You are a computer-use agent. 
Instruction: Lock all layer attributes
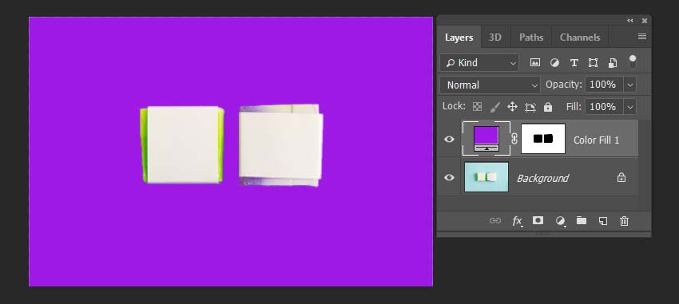(x=548, y=107)
